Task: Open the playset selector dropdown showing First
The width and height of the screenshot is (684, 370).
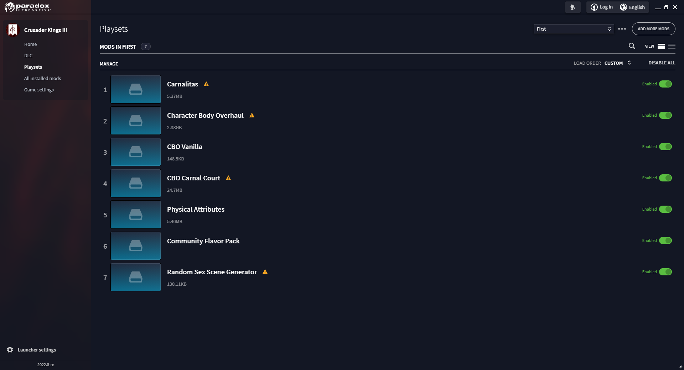Action: pyautogui.click(x=574, y=29)
